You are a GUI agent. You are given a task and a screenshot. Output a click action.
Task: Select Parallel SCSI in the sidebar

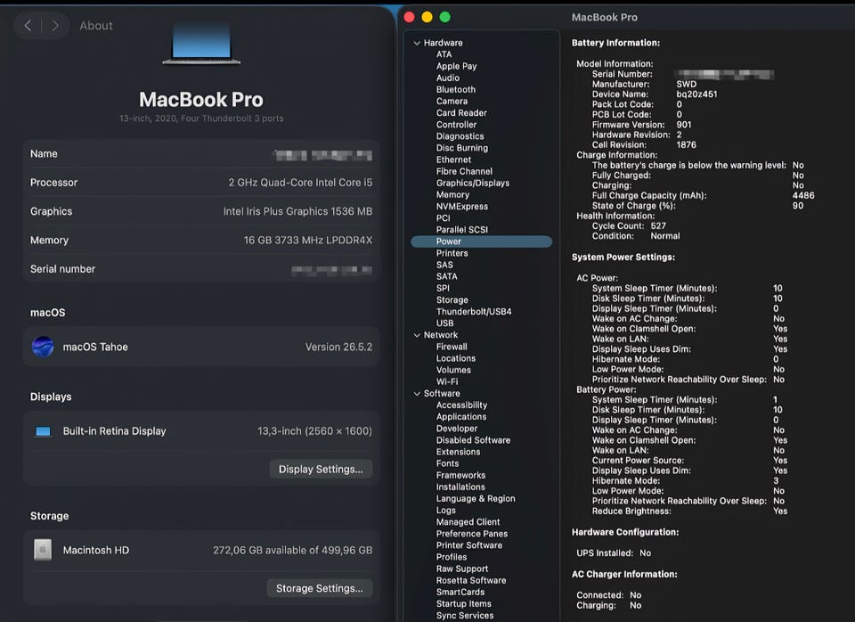[462, 230]
